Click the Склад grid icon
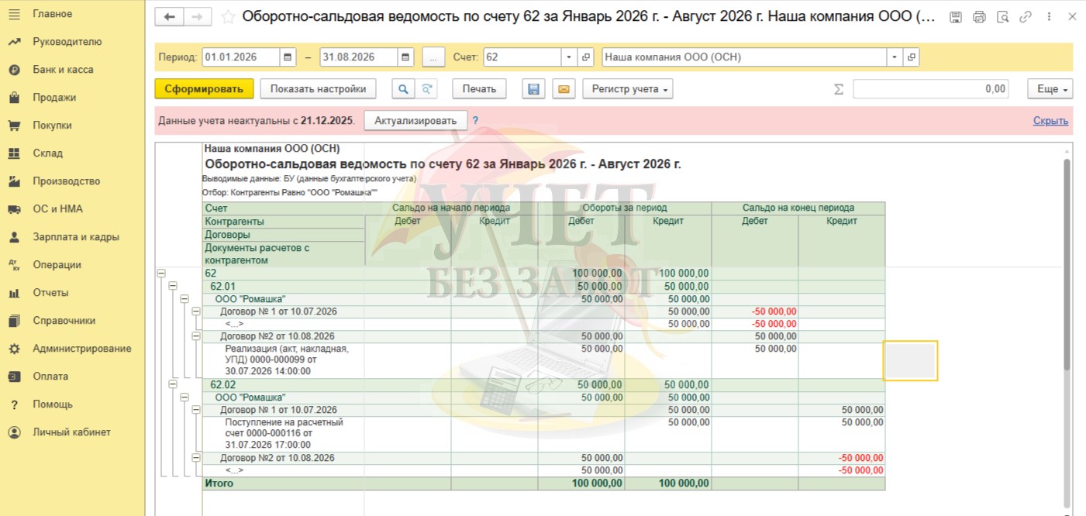Image resolution: width=1086 pixels, height=516 pixels. pos(14,153)
